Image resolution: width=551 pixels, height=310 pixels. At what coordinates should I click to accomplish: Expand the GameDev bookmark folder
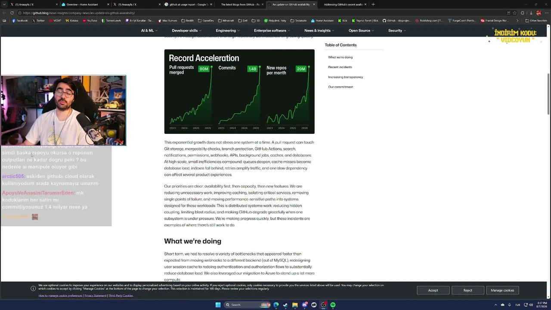[x=206, y=21]
